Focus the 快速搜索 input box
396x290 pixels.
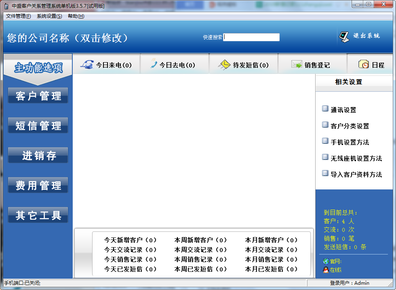coord(251,37)
